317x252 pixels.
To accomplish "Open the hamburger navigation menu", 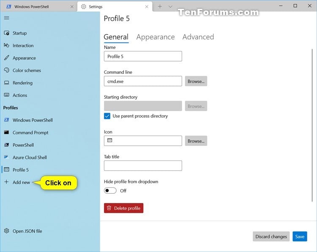I will click(x=6, y=18).
